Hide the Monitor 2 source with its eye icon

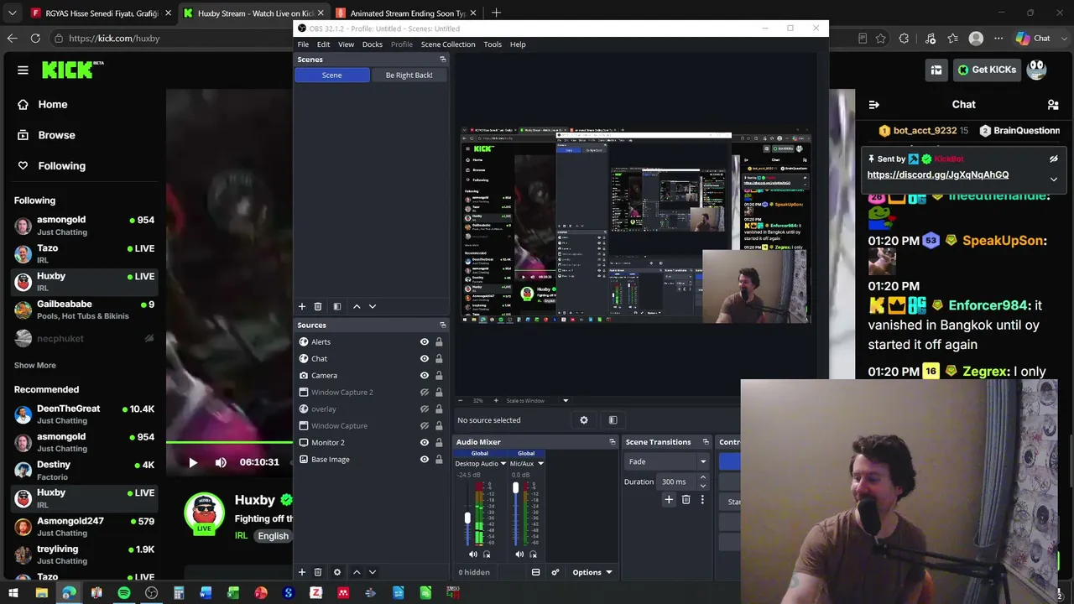pyautogui.click(x=425, y=443)
